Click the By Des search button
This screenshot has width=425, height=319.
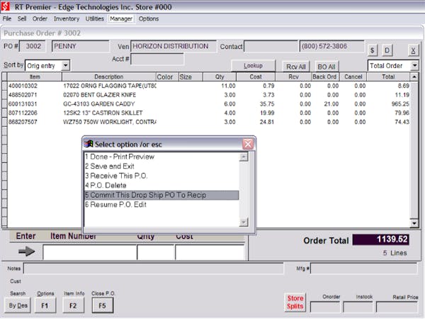18,306
